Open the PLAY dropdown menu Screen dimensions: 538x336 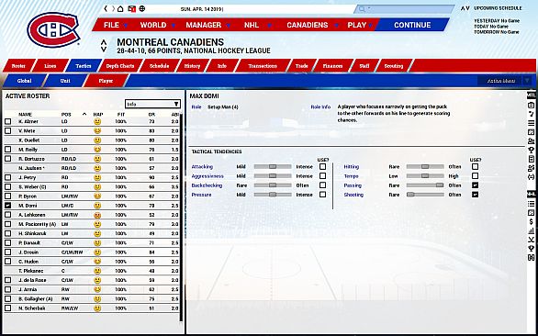pos(360,25)
